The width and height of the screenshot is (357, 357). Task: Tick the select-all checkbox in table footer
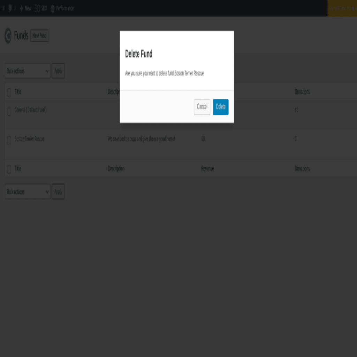9,169
